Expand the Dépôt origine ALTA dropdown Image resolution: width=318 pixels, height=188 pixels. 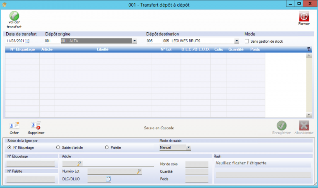(x=135, y=41)
